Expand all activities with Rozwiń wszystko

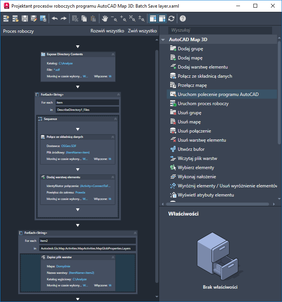107,31
